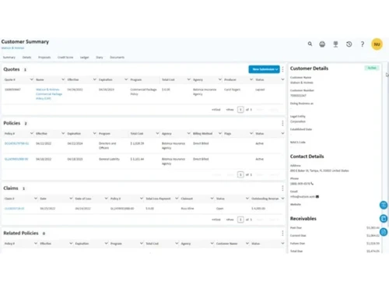Expand the Claimant column filter in Claims
This screenshot has width=389, height=292.
pos(212,199)
